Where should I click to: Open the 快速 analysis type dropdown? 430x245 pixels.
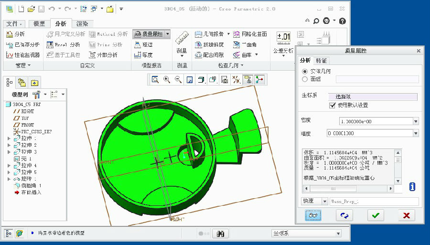tap(325, 202)
